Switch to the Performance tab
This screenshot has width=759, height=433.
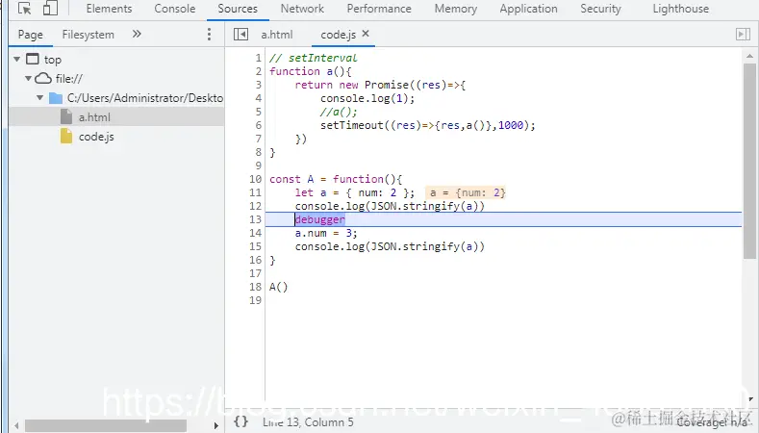click(x=379, y=9)
